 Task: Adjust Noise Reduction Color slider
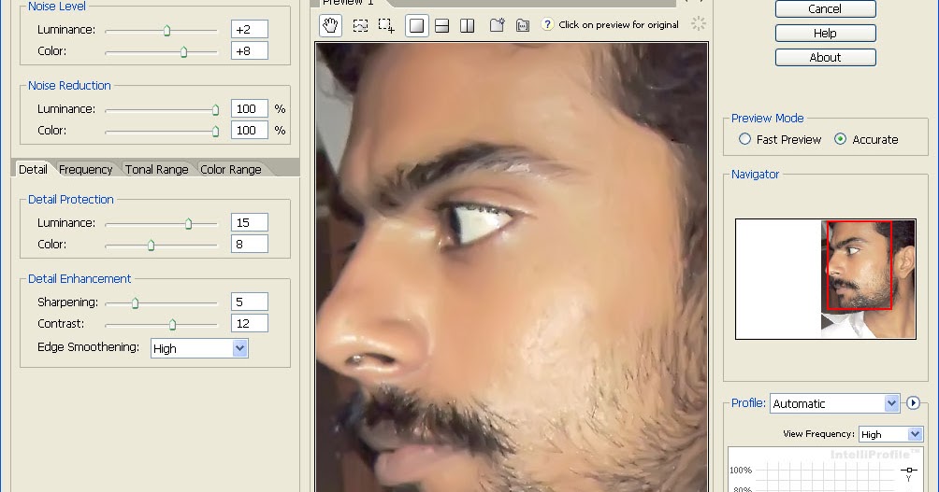point(215,132)
